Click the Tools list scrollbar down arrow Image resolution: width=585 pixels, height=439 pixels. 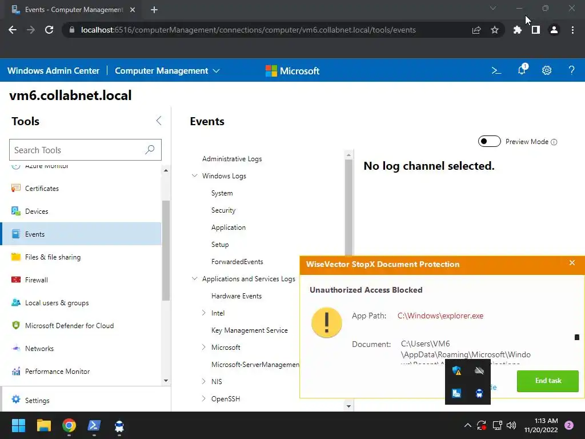166,380
